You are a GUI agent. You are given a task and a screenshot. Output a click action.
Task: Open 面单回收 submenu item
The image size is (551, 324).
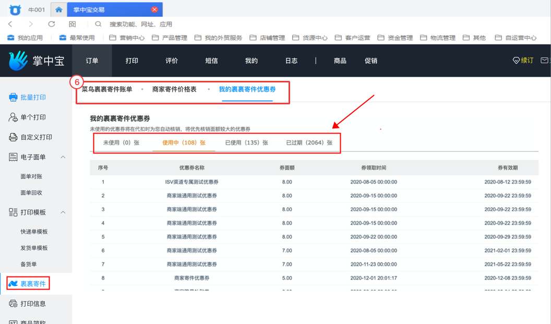pos(31,193)
